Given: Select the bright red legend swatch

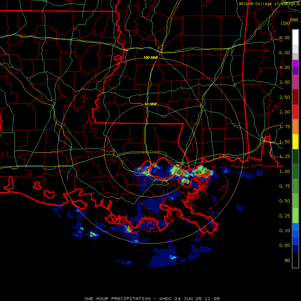Looking at the screenshot, I should [x=295, y=112].
